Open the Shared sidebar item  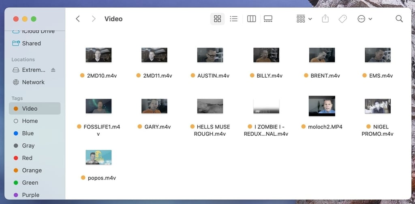pyautogui.click(x=35, y=43)
